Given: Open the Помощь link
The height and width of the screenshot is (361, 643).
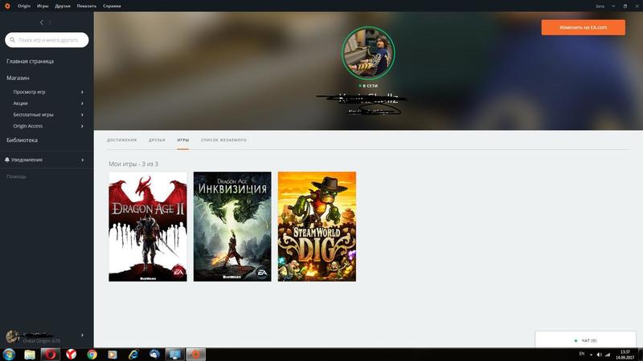Looking at the screenshot, I should (16, 176).
